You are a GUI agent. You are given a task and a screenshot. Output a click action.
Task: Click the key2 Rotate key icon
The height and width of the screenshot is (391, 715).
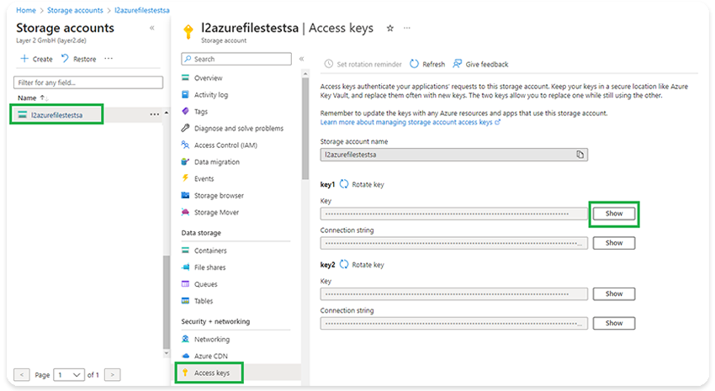344,265
